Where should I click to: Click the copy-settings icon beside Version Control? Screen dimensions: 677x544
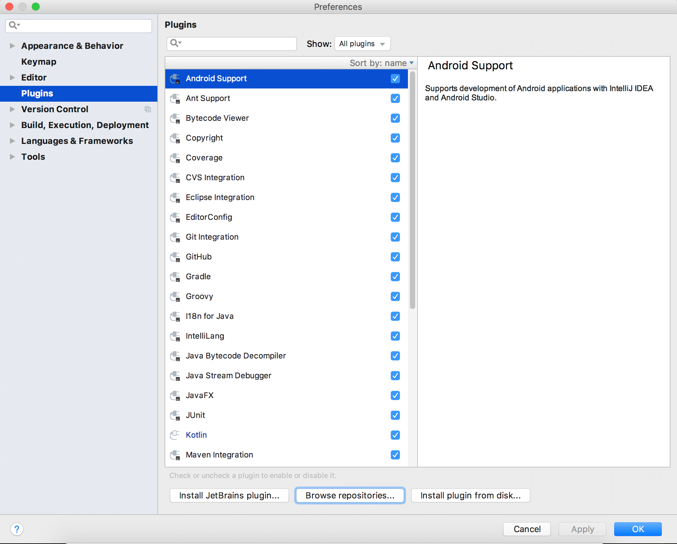point(148,109)
